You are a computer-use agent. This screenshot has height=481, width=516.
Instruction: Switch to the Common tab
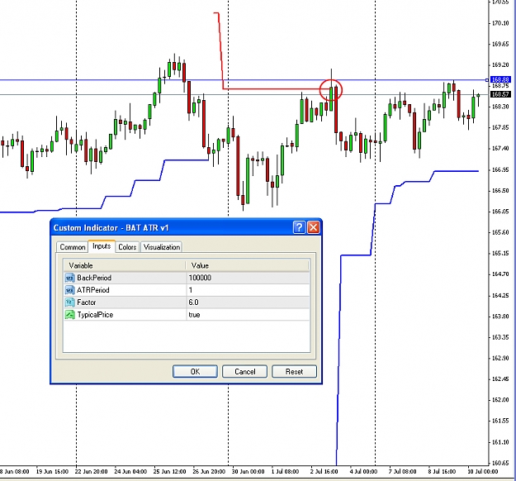click(x=72, y=247)
